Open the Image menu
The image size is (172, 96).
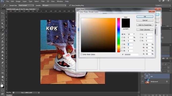tap(18, 1)
